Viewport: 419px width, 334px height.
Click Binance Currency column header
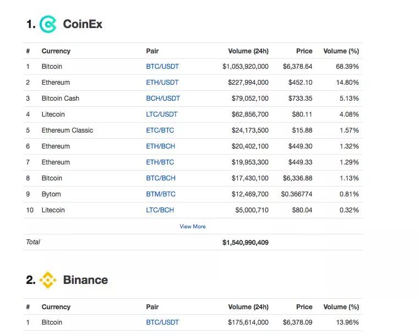tap(56, 307)
